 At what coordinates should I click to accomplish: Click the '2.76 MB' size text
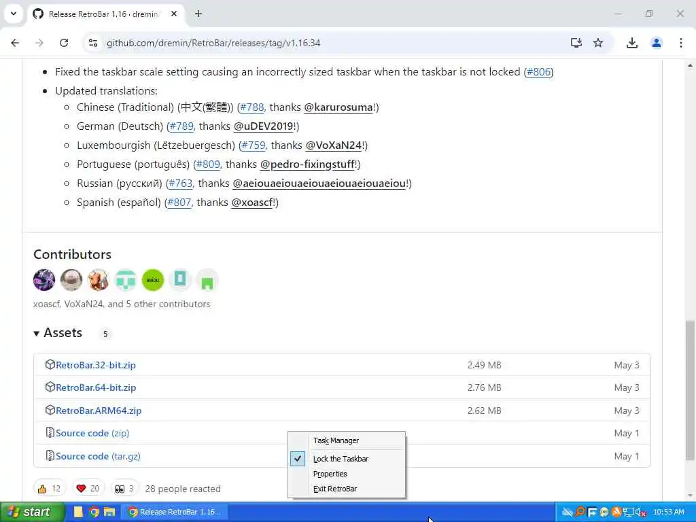(x=484, y=387)
